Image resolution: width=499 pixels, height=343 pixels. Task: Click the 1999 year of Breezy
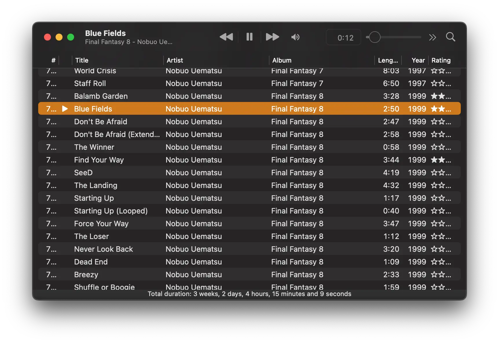click(x=417, y=275)
